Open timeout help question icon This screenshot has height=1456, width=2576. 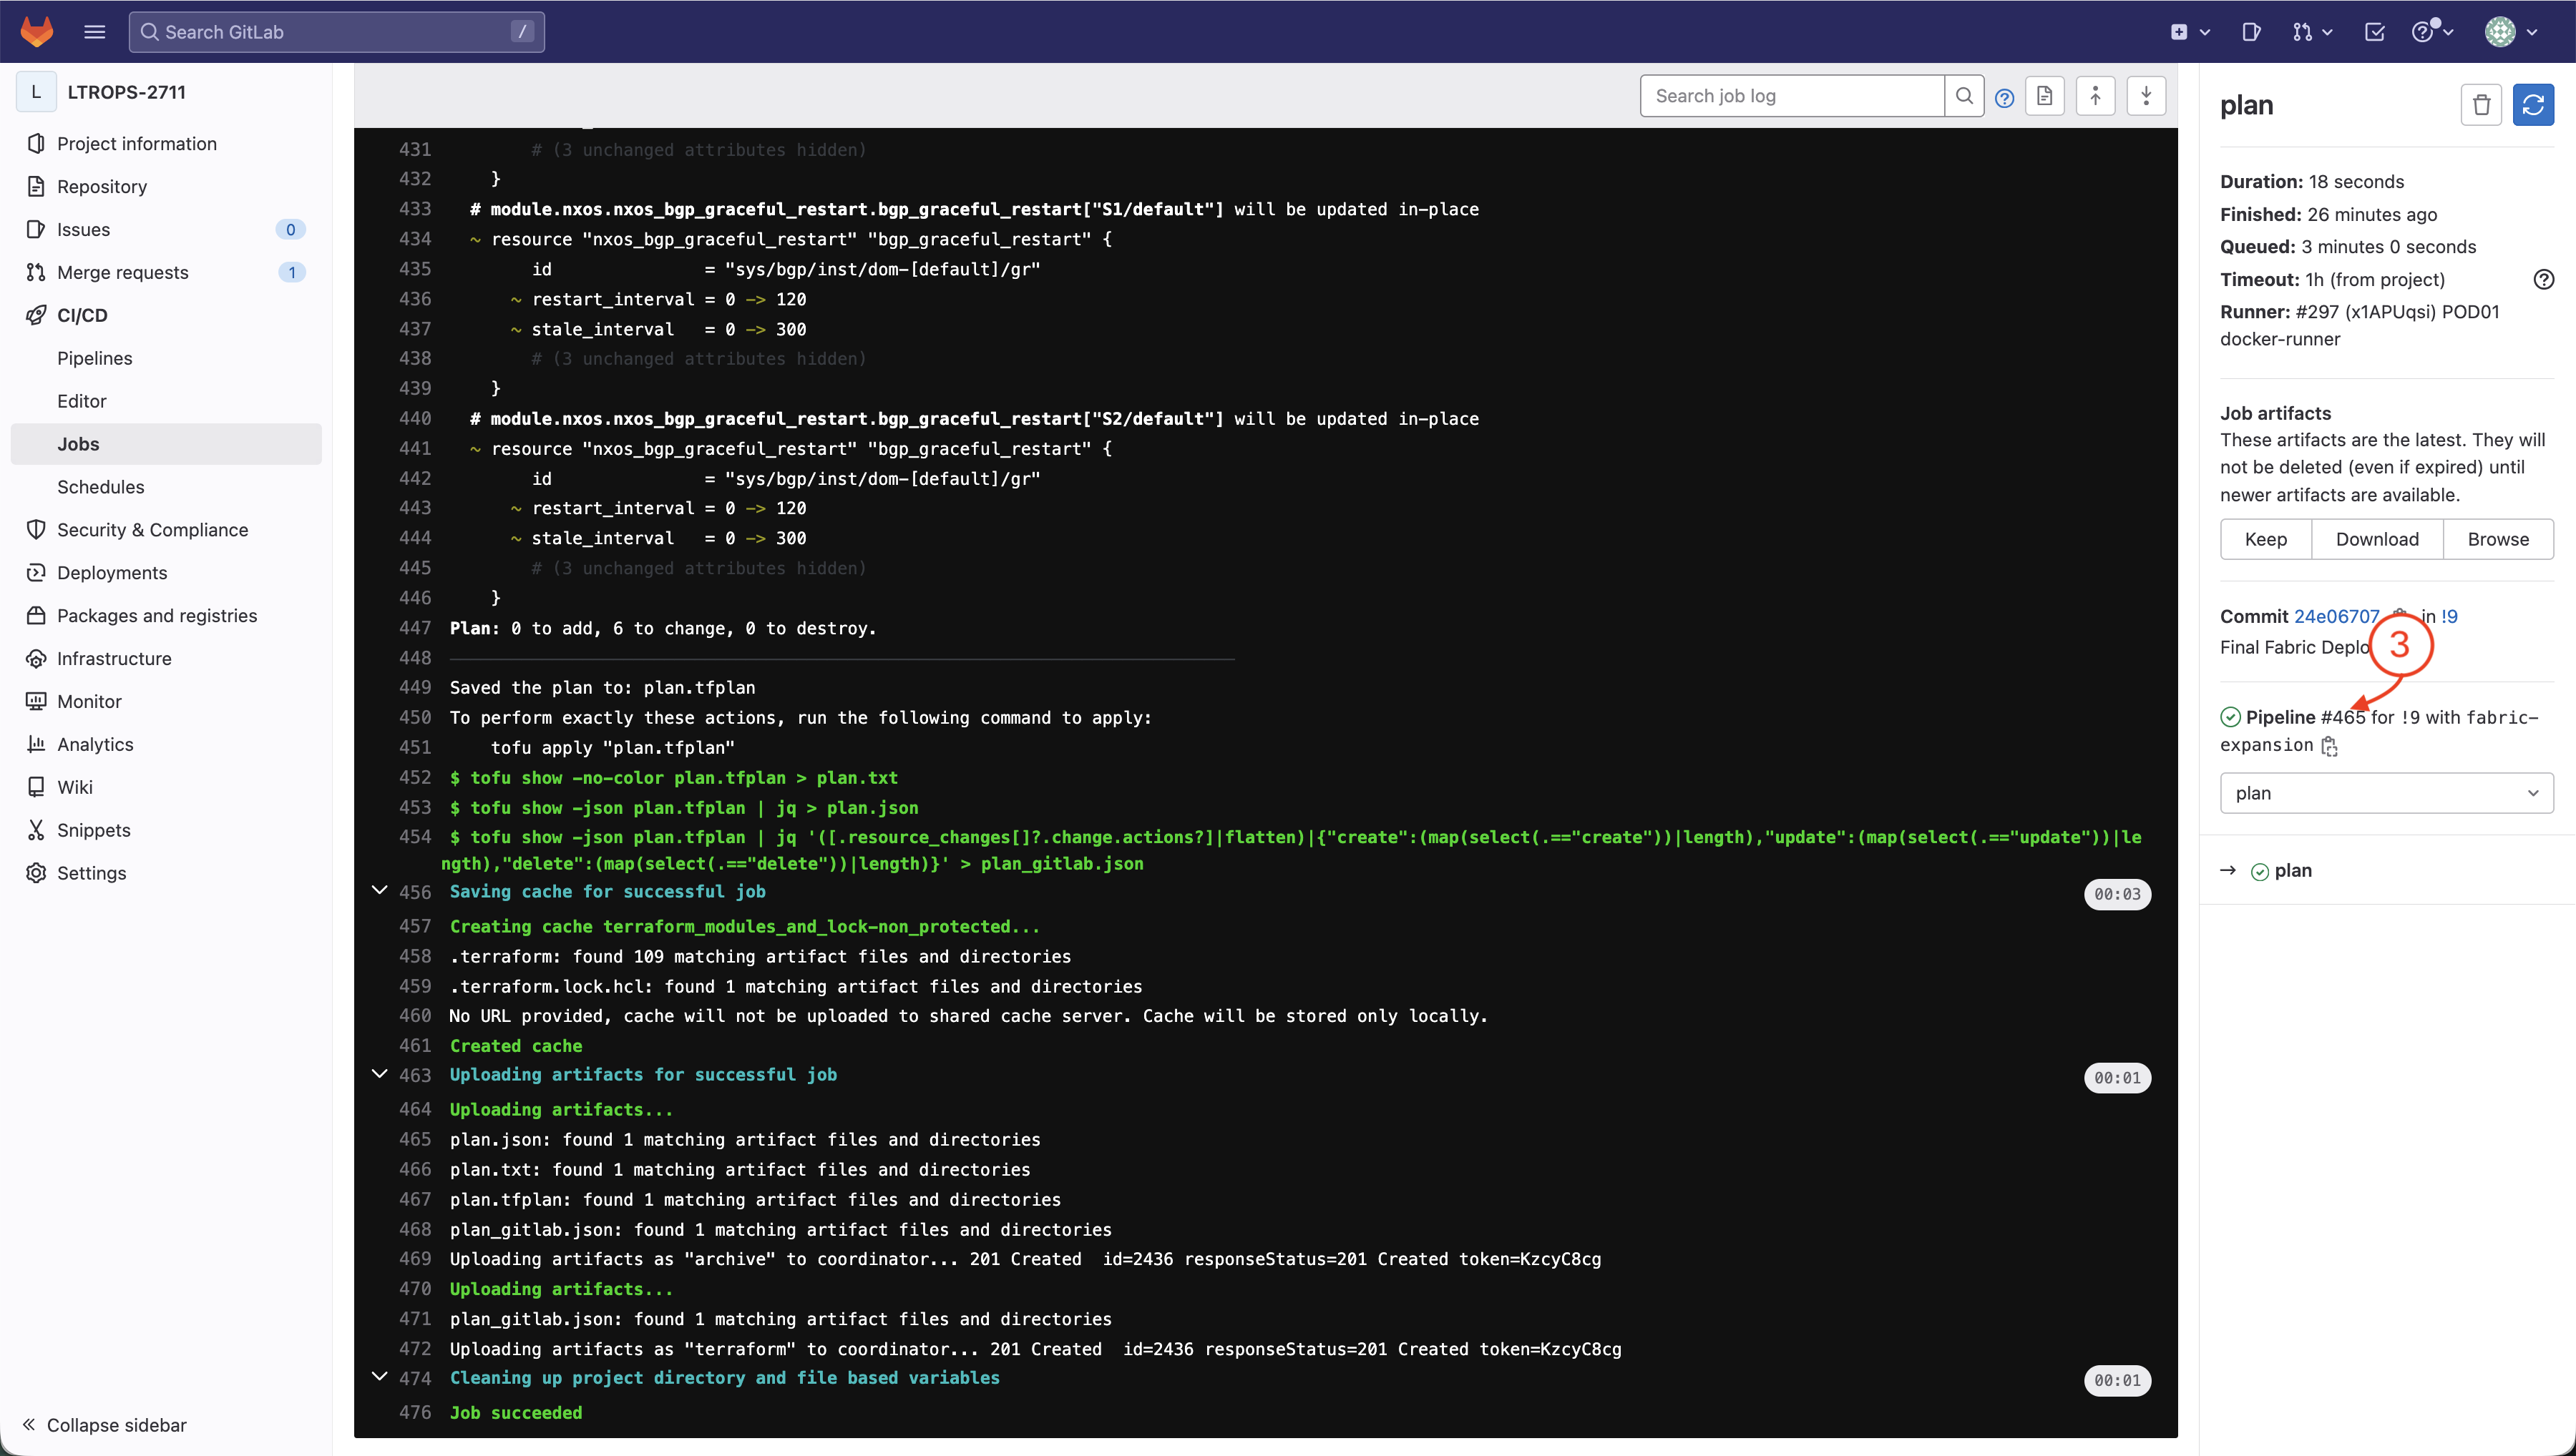2543,280
